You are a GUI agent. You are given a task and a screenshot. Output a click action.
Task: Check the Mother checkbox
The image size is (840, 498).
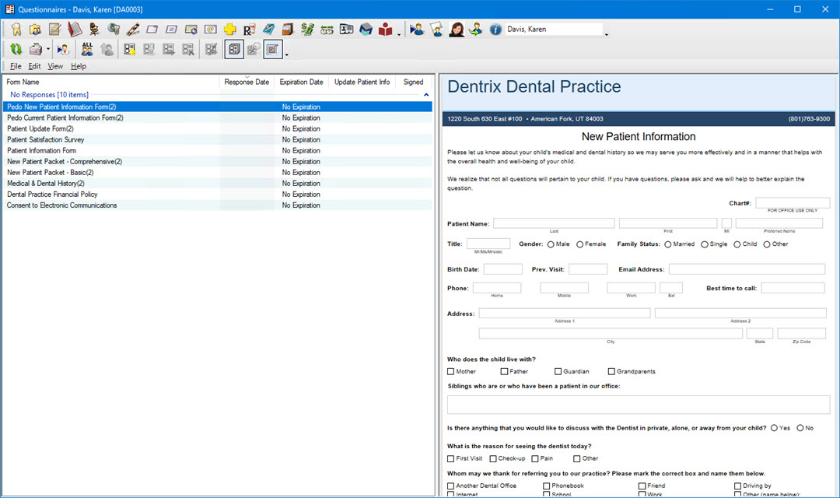point(451,372)
